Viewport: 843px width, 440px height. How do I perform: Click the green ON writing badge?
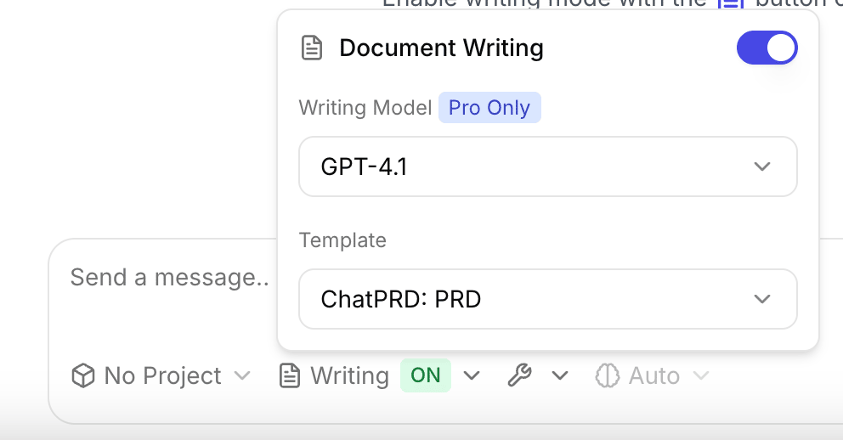[425, 375]
